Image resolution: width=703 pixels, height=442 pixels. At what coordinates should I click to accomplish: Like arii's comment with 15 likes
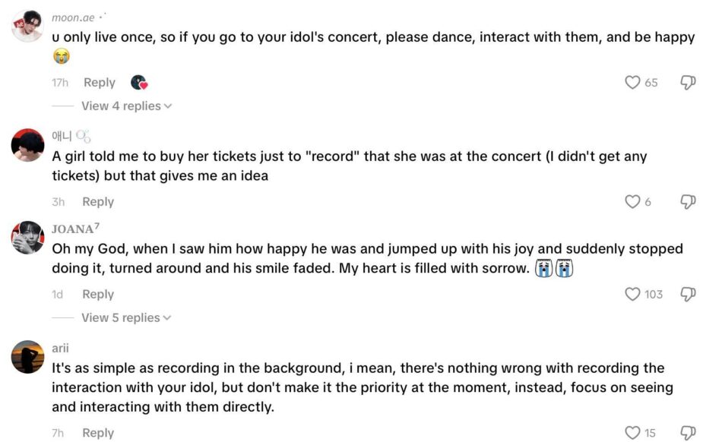point(632,433)
